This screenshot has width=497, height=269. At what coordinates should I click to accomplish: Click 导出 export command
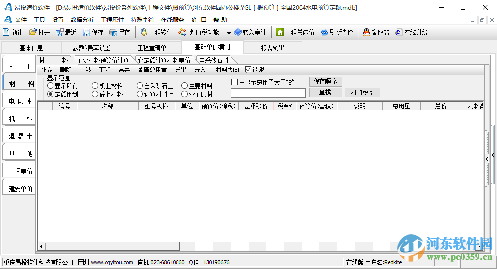pyautogui.click(x=181, y=70)
